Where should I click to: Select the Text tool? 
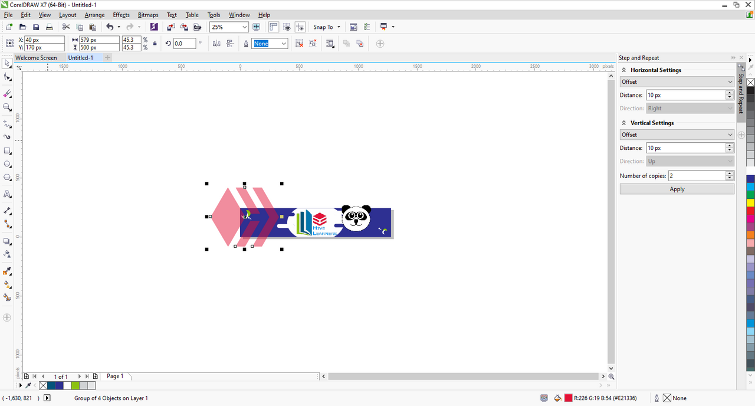pyautogui.click(x=7, y=194)
